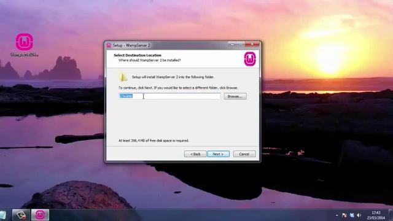The height and width of the screenshot is (221, 393).
Task: Open the screen recorder app on the taskbar
Action: pos(21,215)
